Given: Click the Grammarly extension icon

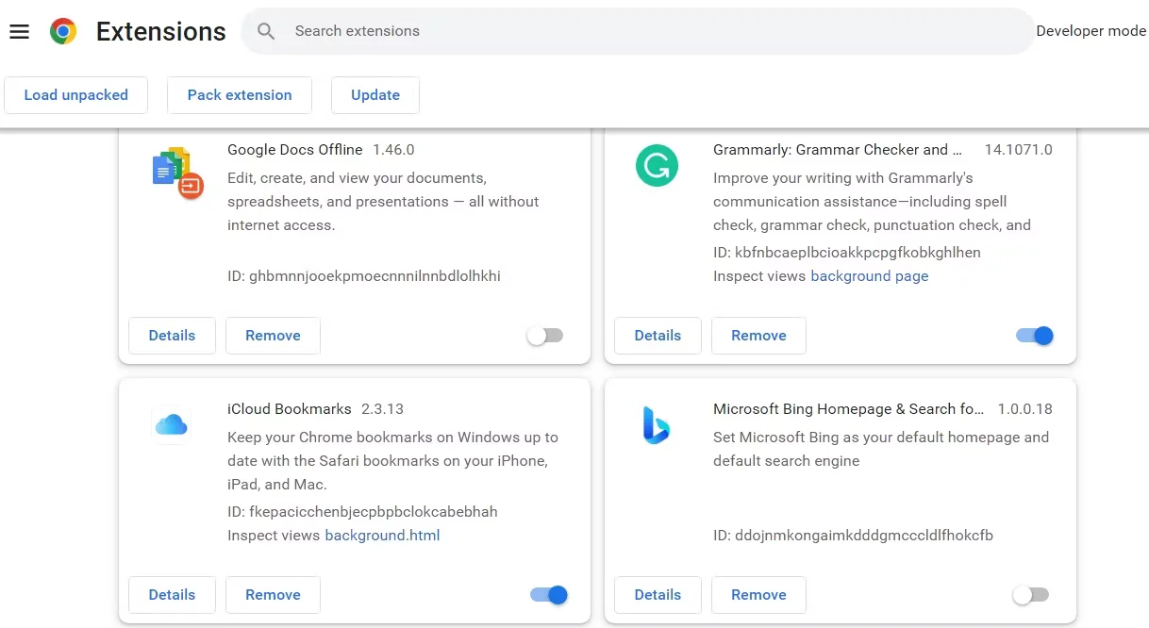Looking at the screenshot, I should point(657,166).
